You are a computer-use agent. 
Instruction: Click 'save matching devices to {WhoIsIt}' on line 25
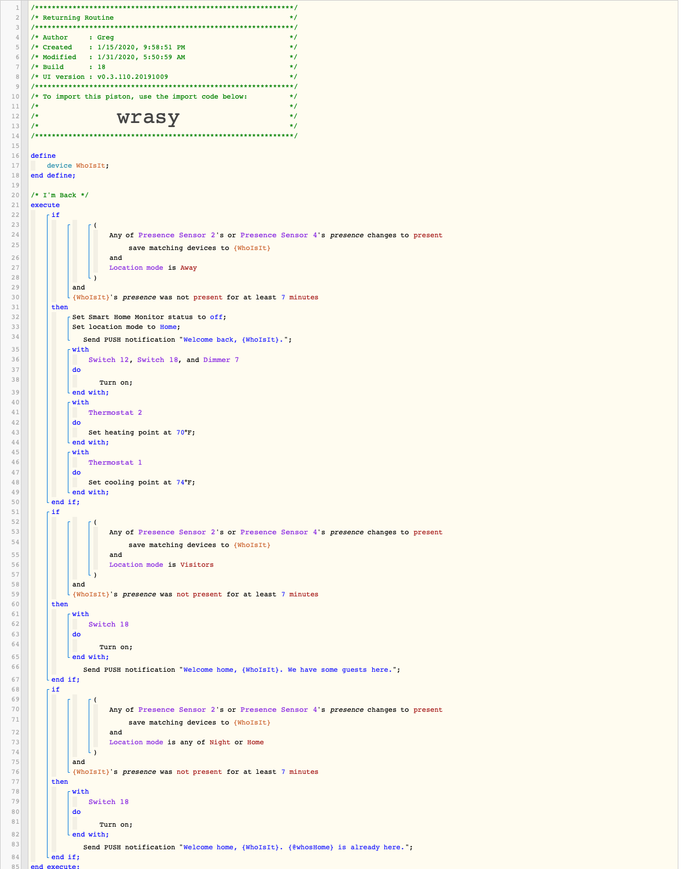click(199, 248)
